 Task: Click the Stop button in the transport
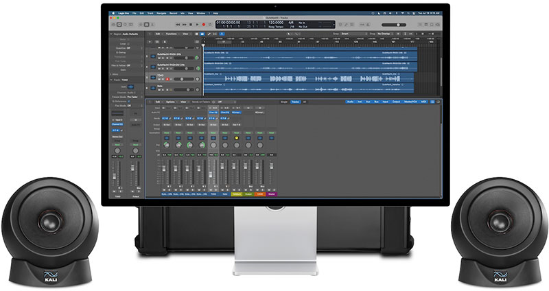(x=191, y=25)
